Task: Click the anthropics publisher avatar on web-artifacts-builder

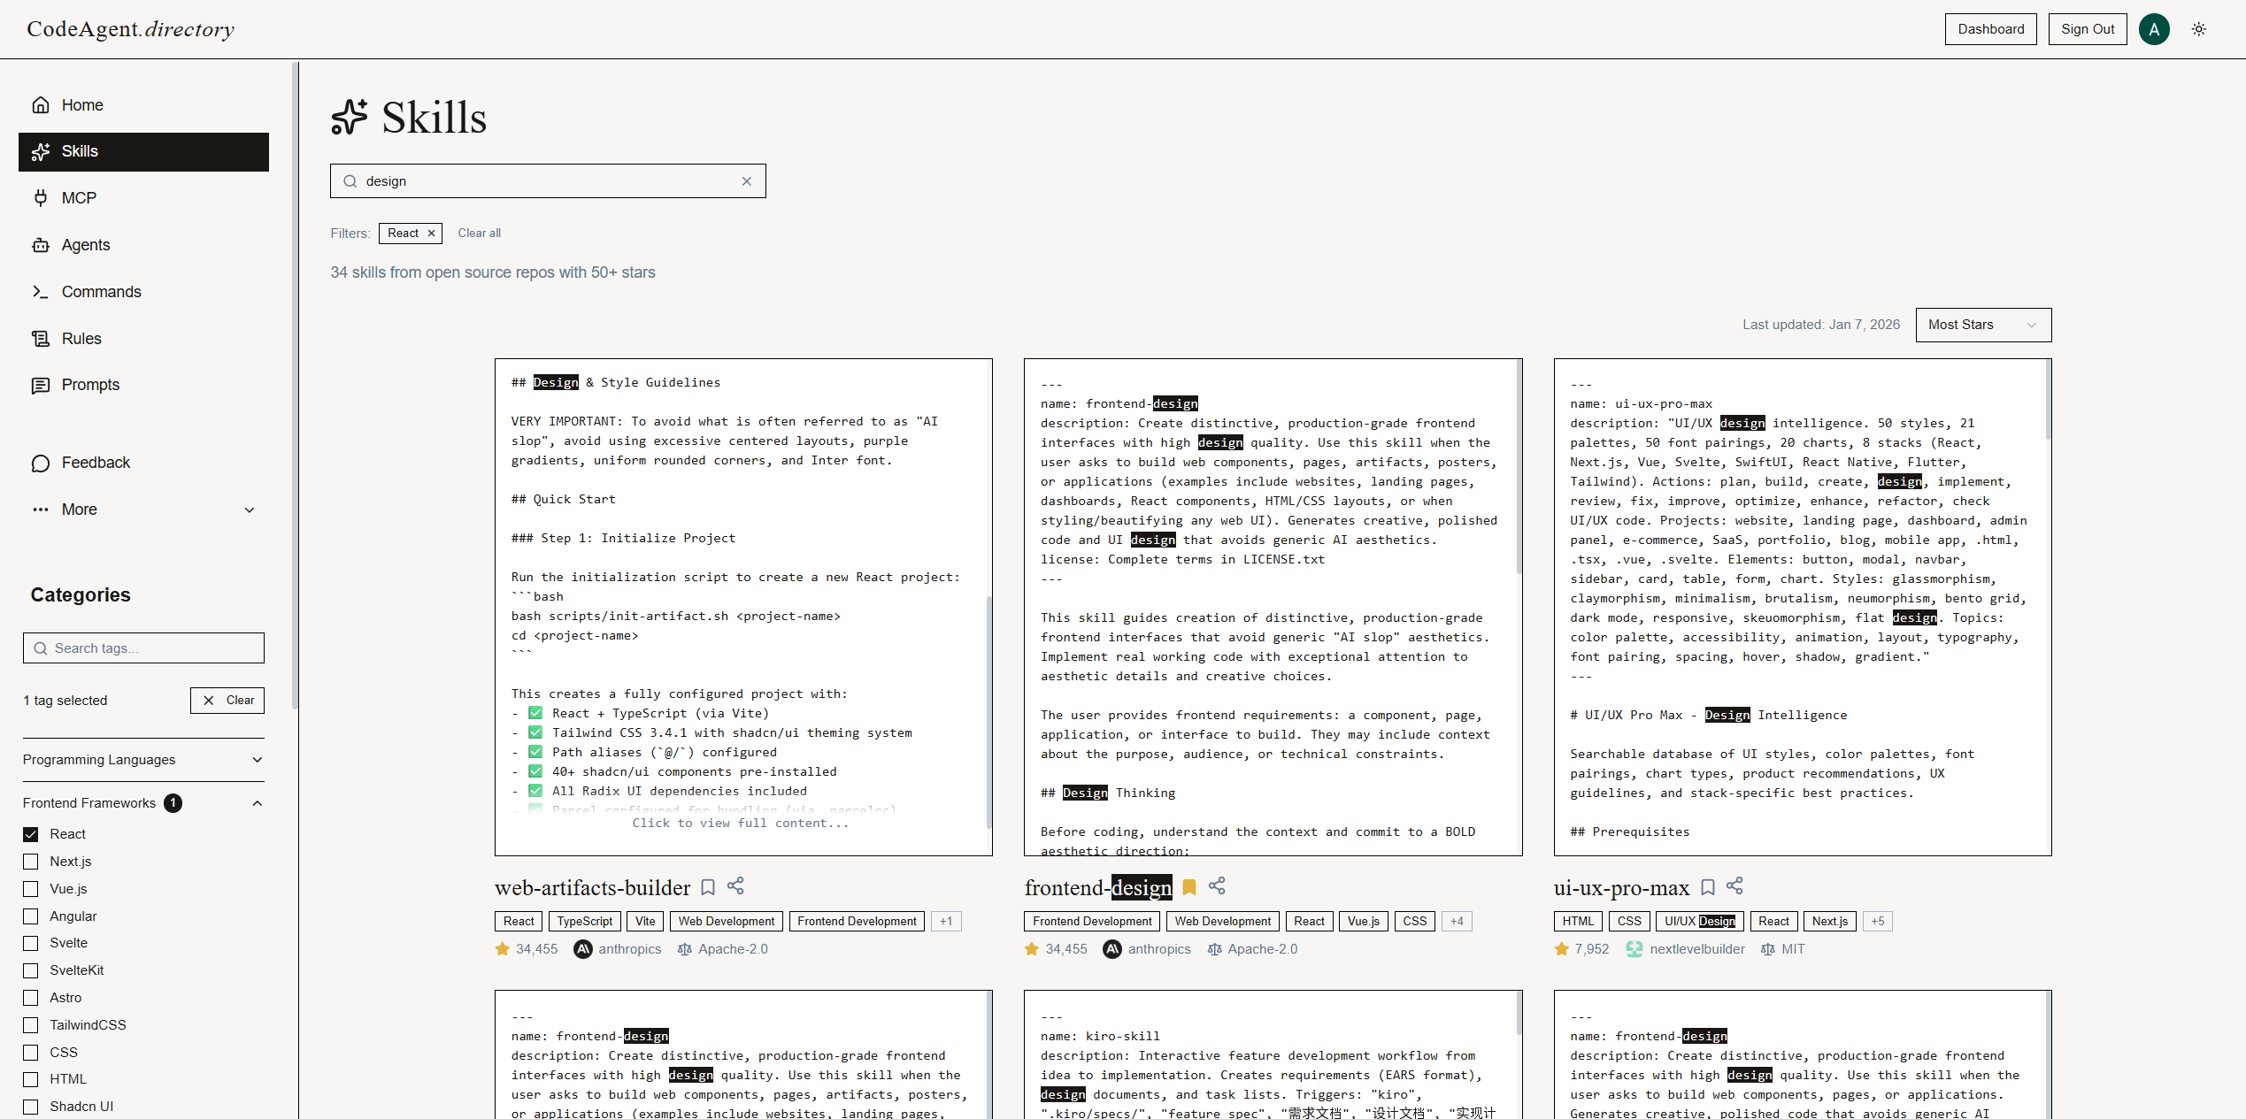Action: (x=583, y=948)
